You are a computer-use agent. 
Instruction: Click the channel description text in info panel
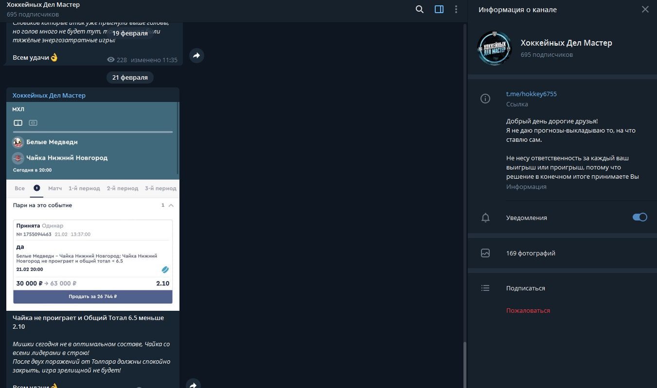pos(572,149)
